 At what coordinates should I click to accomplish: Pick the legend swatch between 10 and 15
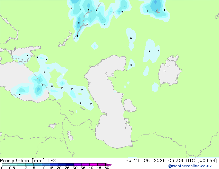pos(46,165)
